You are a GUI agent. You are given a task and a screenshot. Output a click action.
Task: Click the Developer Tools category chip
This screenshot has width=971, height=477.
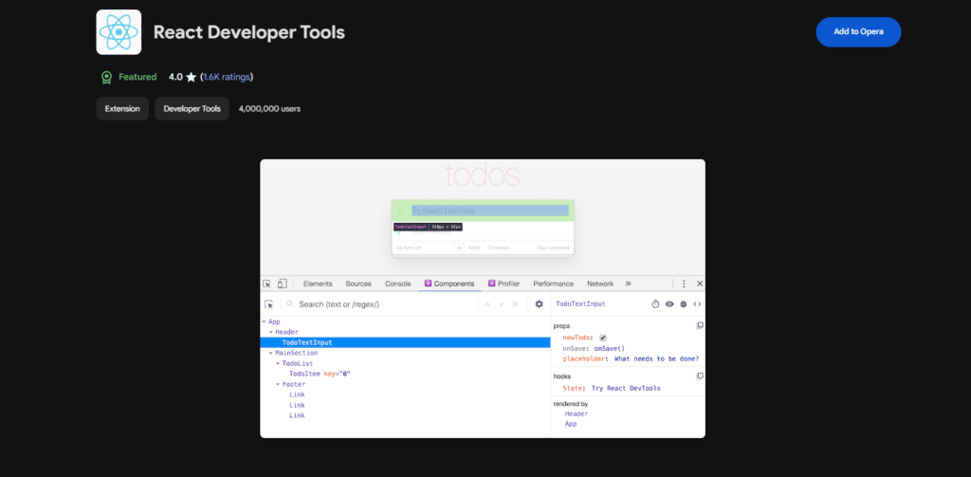pyautogui.click(x=192, y=109)
